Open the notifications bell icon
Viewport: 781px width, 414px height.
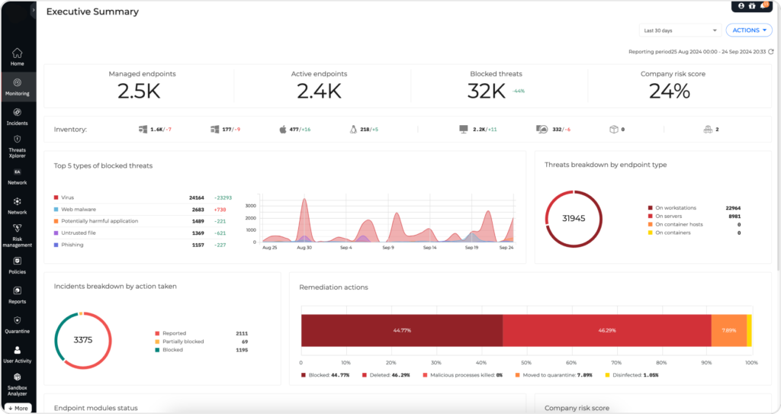pyautogui.click(x=763, y=5)
